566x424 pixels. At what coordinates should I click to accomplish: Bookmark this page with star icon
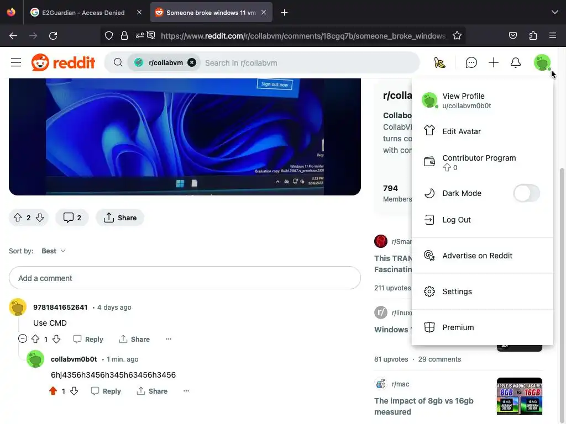tap(457, 36)
